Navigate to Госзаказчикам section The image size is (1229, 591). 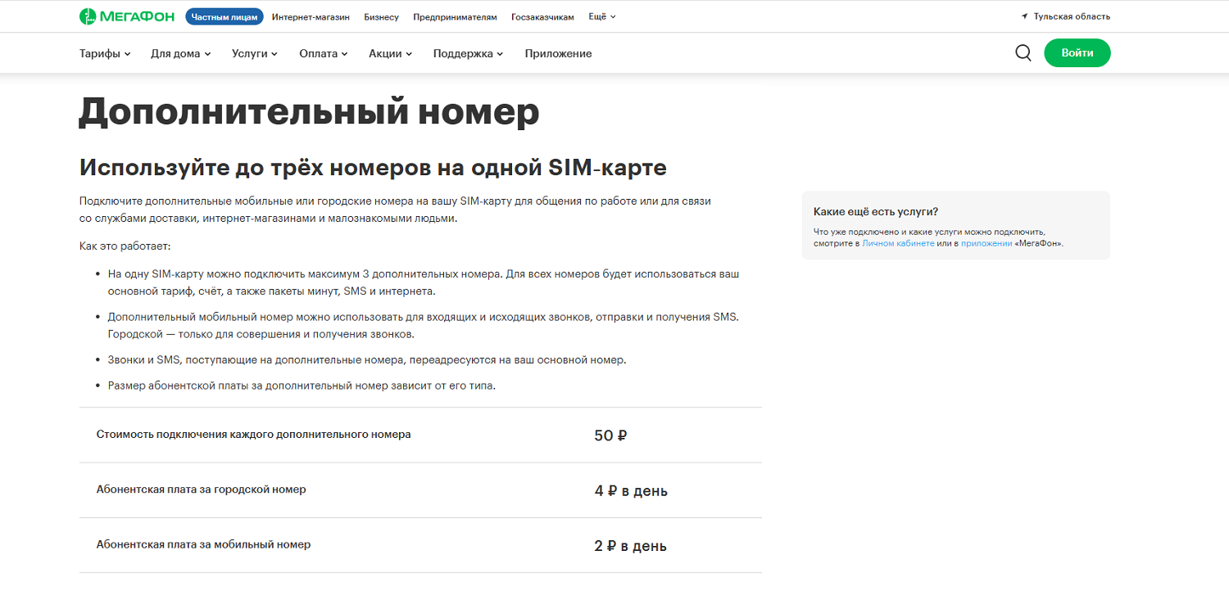[542, 16]
